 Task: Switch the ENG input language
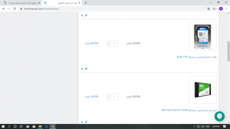click(x=208, y=126)
